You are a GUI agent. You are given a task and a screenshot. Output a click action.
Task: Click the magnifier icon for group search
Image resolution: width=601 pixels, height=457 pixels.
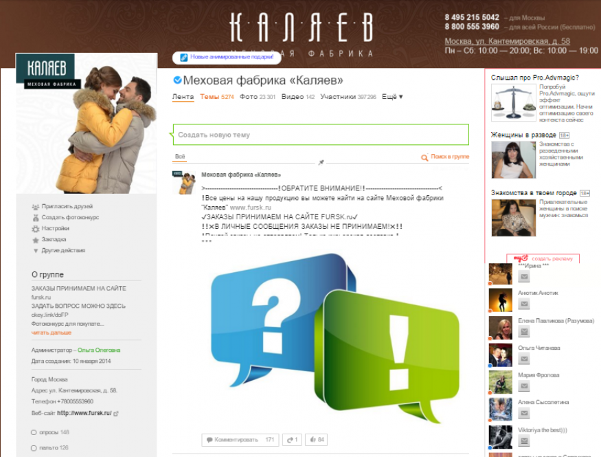coord(424,157)
